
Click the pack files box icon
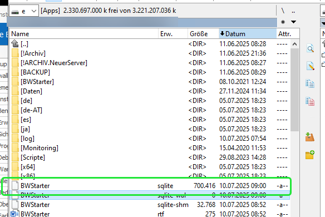pos(310,137)
